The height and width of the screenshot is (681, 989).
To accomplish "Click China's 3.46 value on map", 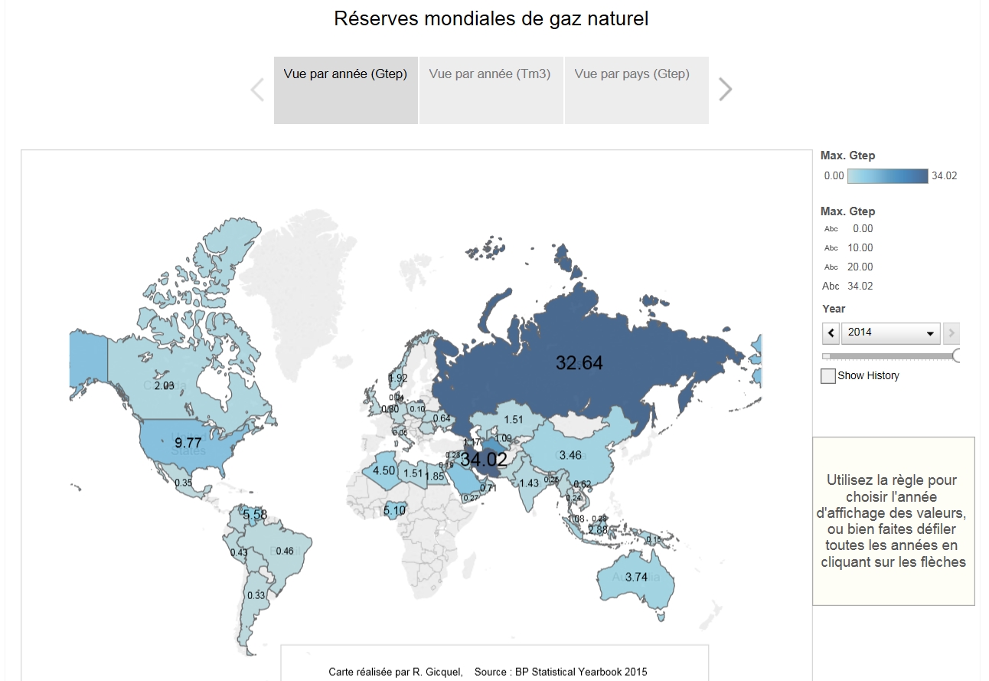I will (570, 455).
